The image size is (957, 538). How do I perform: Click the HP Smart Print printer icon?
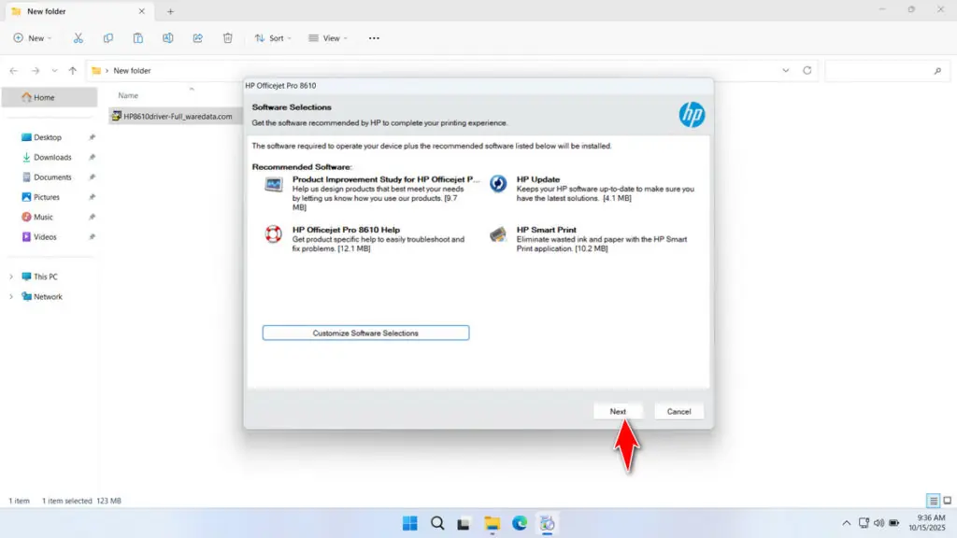coord(497,234)
